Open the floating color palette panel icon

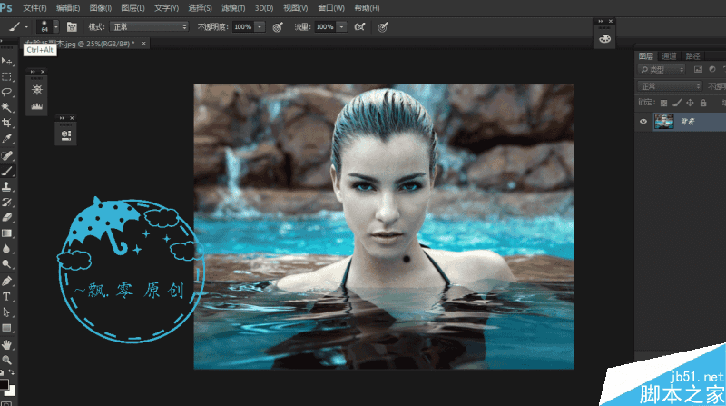click(605, 38)
